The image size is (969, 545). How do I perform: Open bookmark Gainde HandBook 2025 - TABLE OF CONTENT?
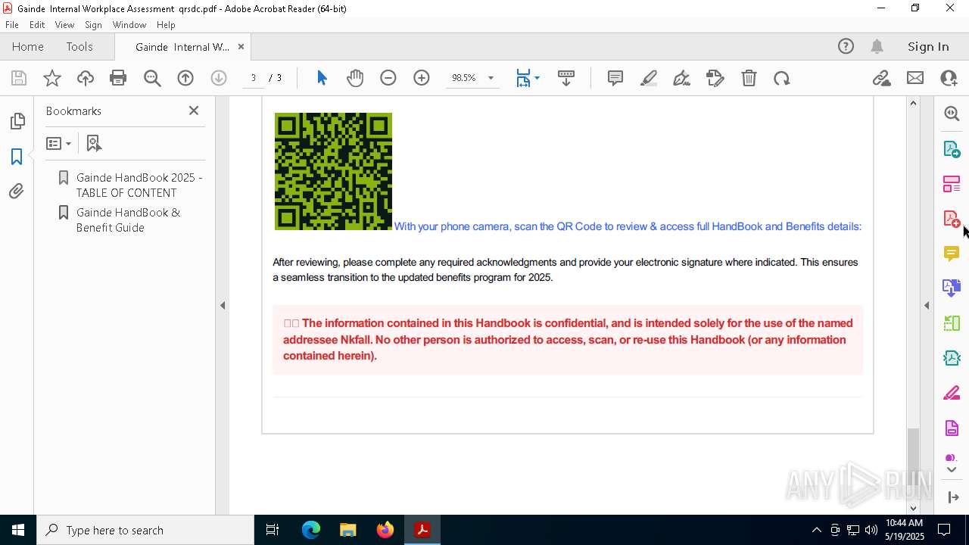pos(139,185)
